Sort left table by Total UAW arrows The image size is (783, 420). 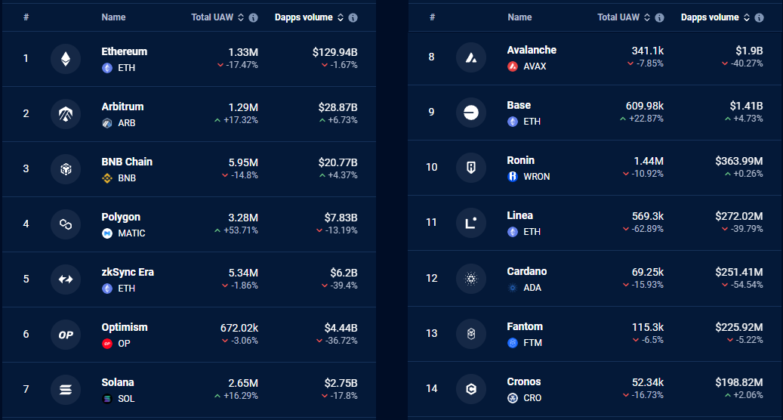[241, 17]
